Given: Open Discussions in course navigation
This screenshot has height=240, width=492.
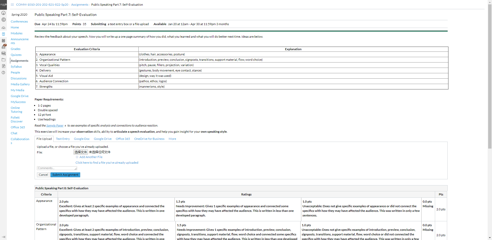Looking at the screenshot, I should click(x=19, y=78).
